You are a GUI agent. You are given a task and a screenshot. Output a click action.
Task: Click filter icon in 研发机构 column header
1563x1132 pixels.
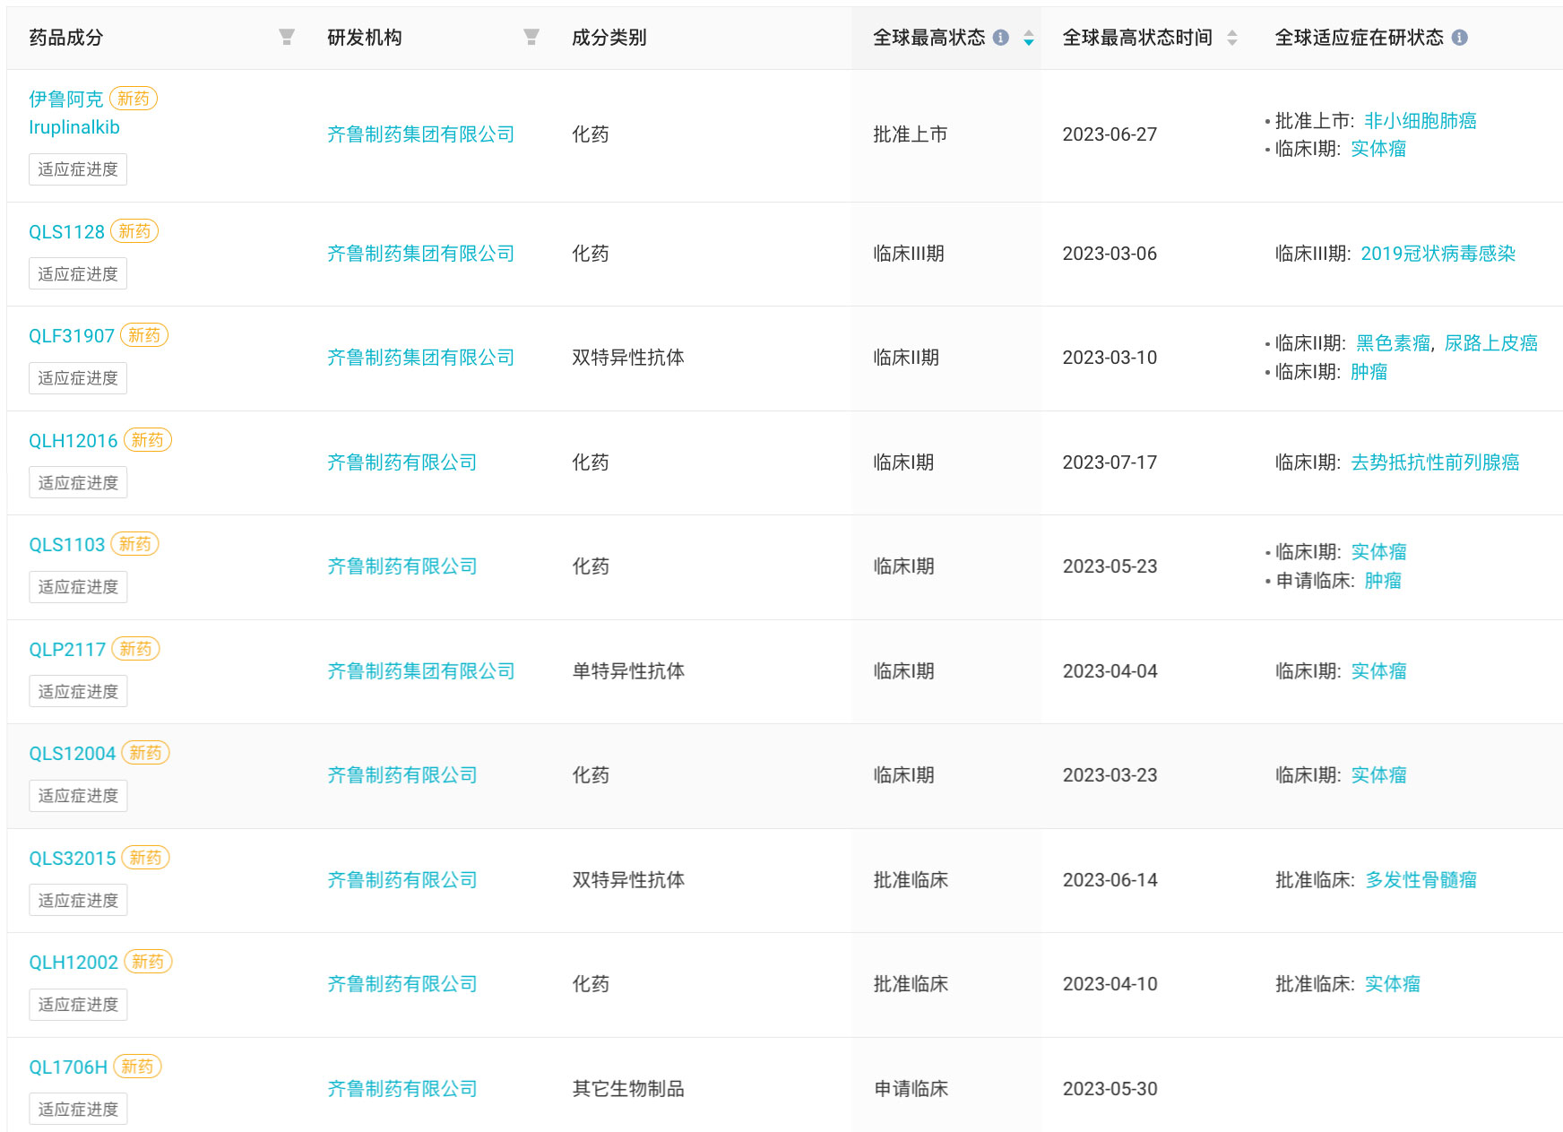[x=531, y=37]
